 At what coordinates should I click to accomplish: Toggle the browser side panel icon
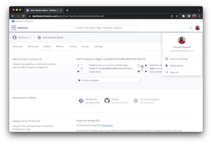click(189, 16)
